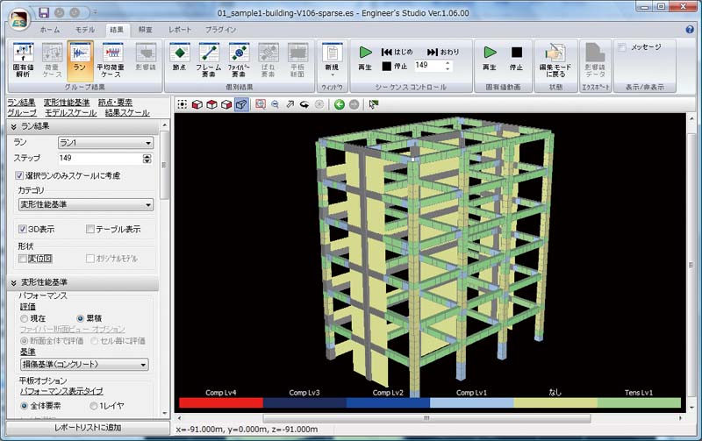Switch to the first red cube view
This screenshot has height=441, width=702.
pyautogui.click(x=197, y=104)
